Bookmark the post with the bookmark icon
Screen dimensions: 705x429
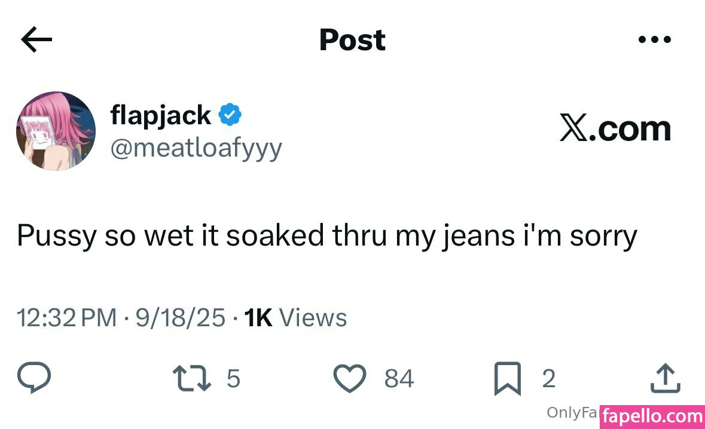coord(507,379)
